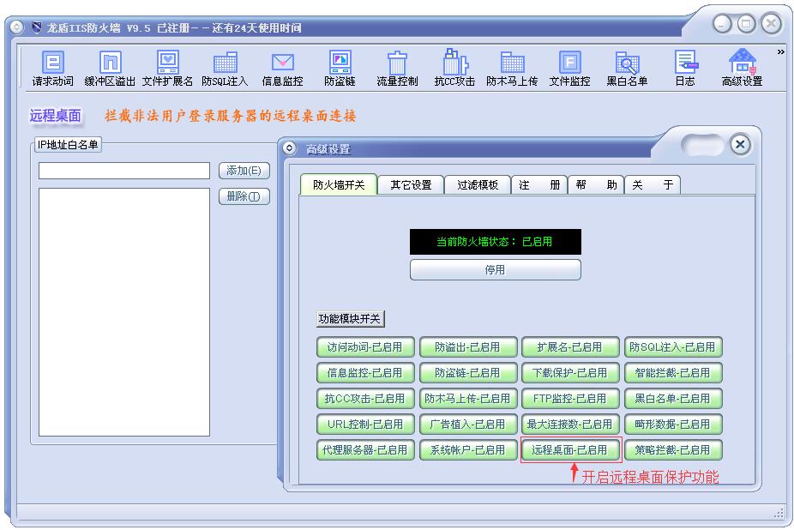Open the 高级设置 house icon

point(743,69)
